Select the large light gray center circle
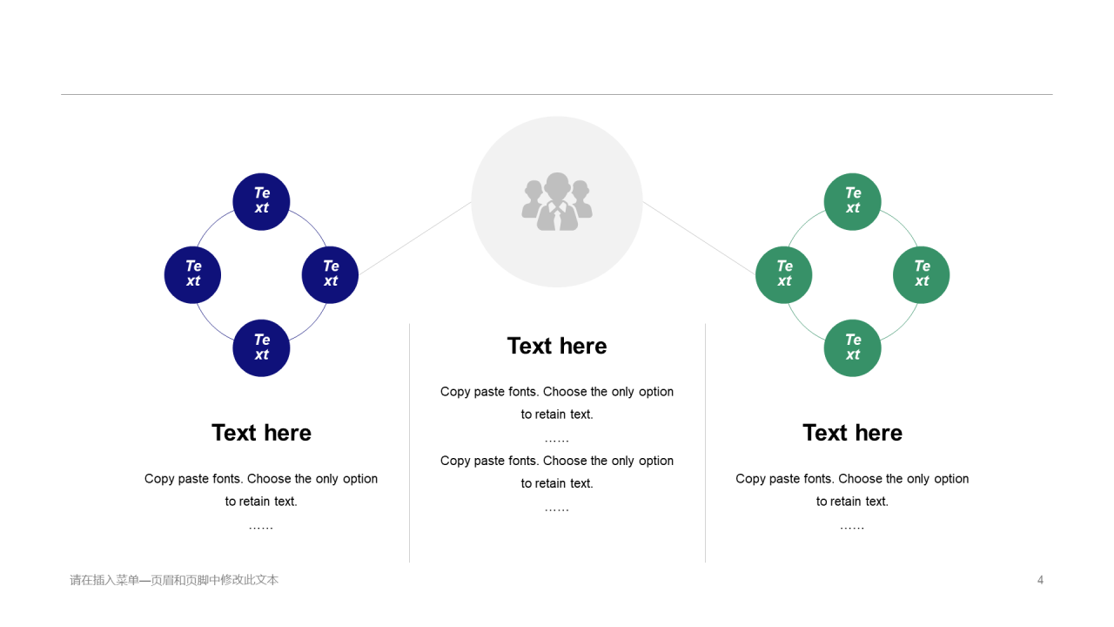 pyautogui.click(x=557, y=202)
